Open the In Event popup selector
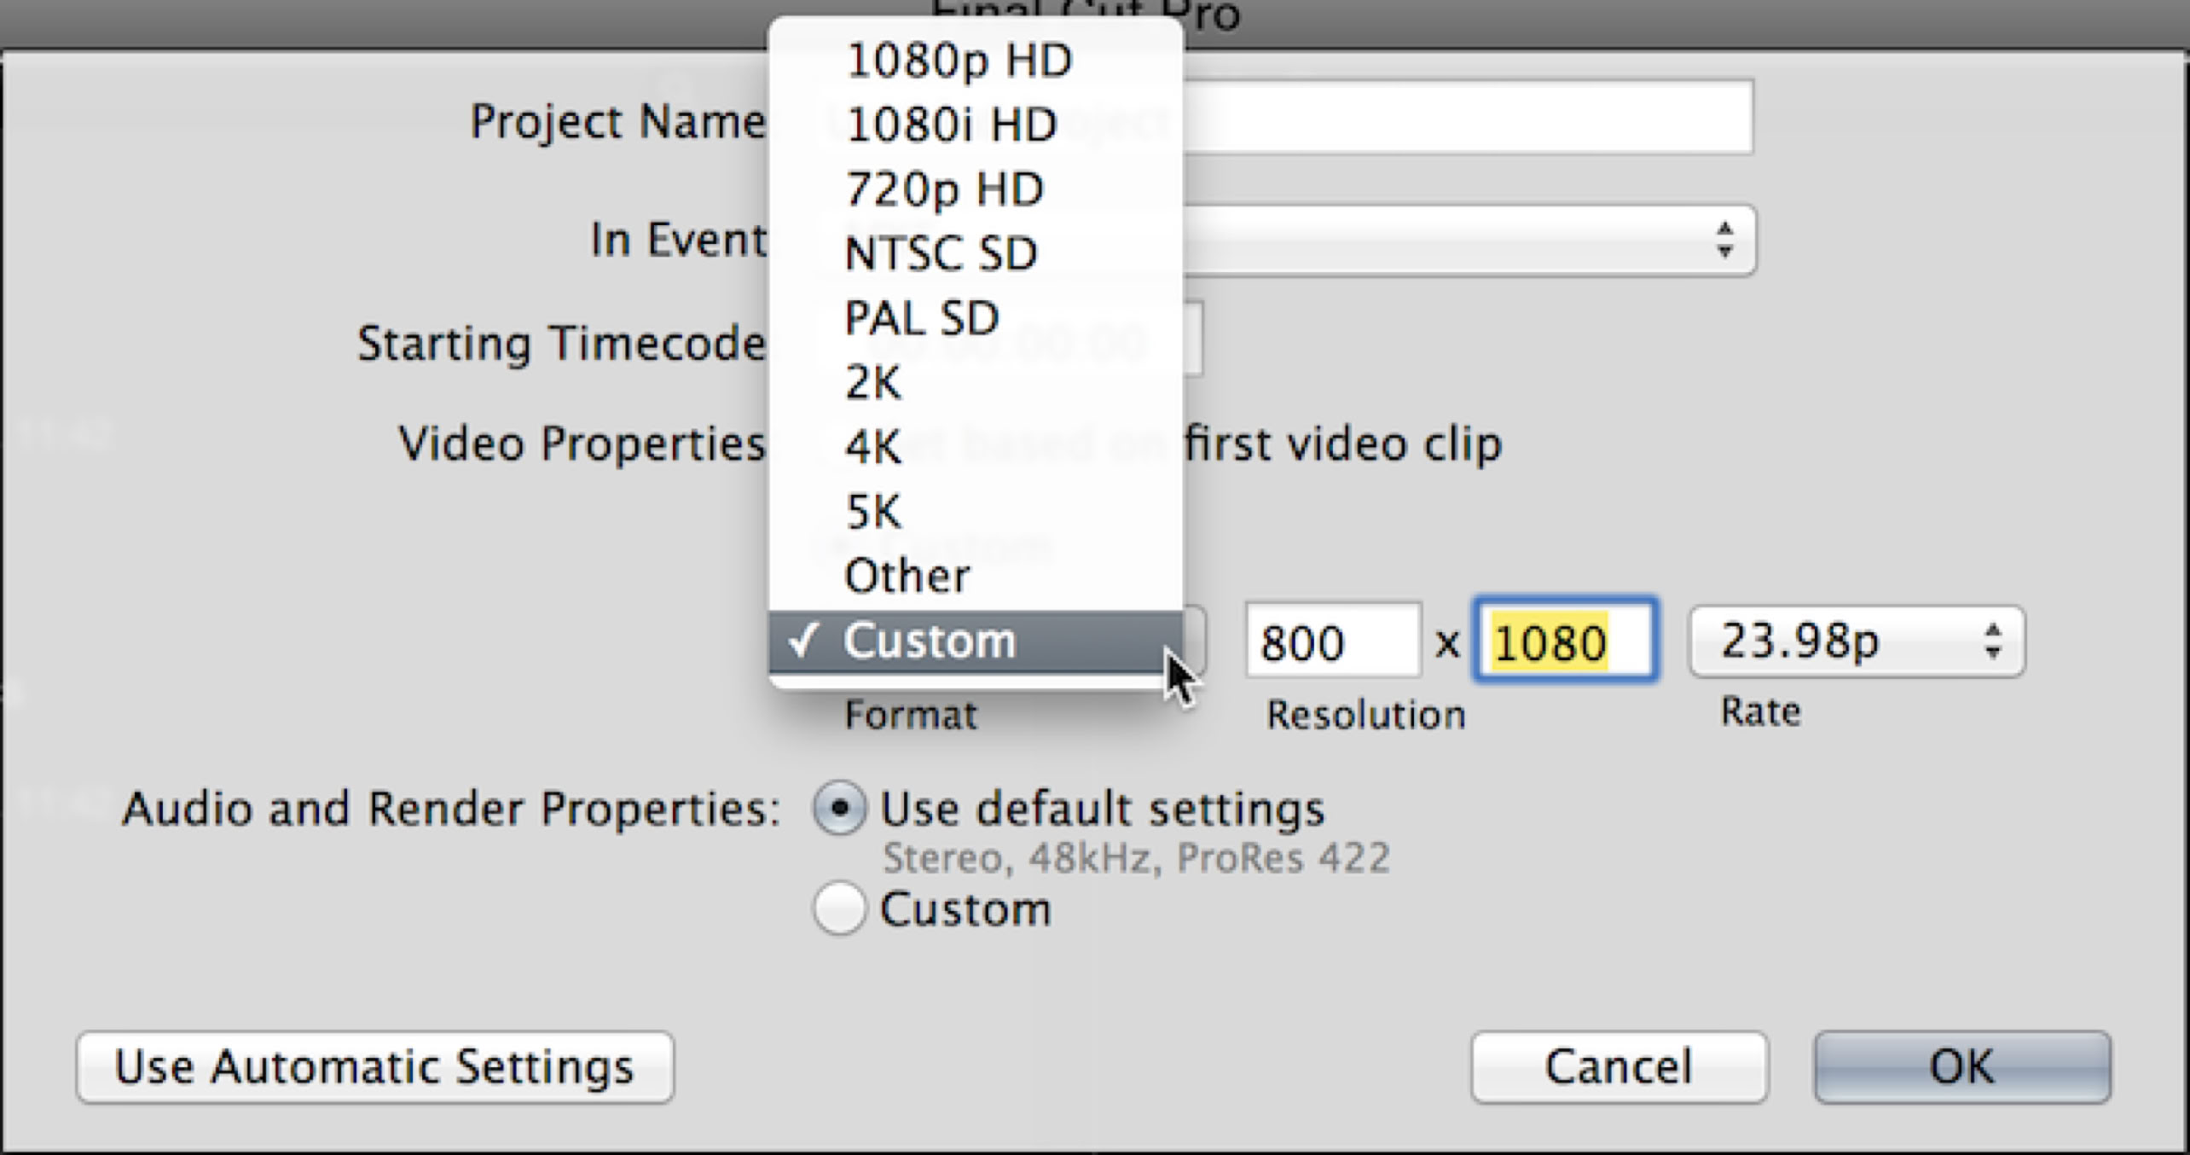 (x=1467, y=241)
